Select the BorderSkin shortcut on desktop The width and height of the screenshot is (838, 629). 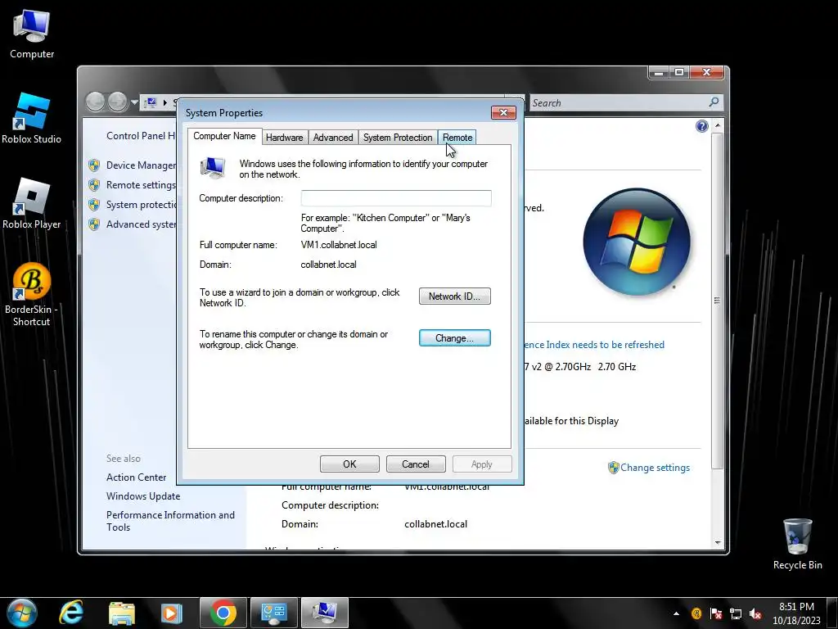click(x=32, y=295)
